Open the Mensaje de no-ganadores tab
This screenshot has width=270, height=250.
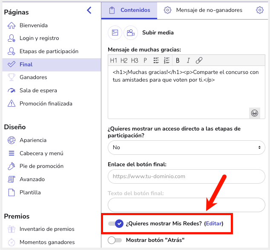(204, 10)
